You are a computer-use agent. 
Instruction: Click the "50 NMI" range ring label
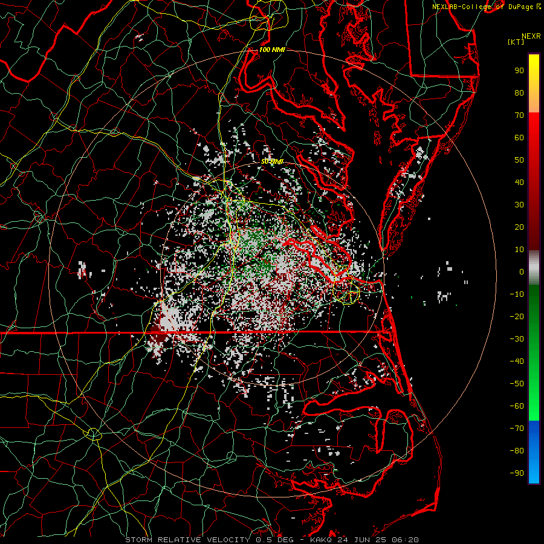(x=272, y=161)
